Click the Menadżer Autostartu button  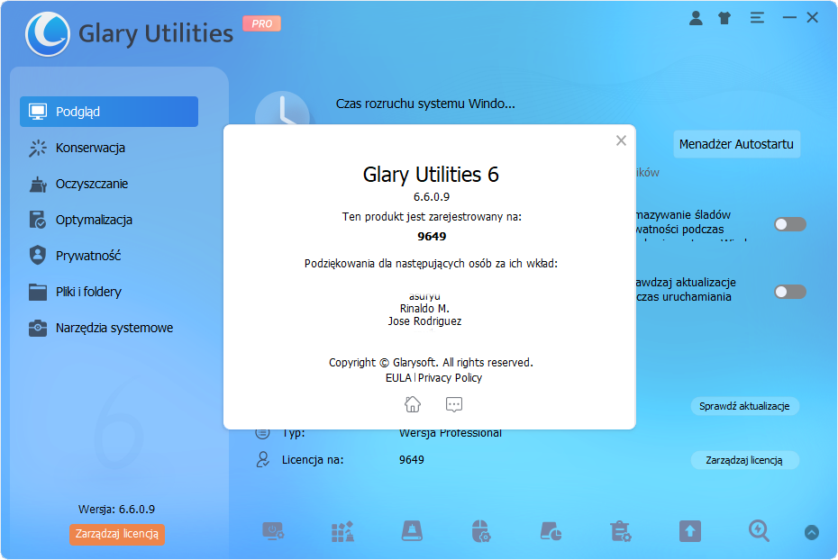(736, 144)
